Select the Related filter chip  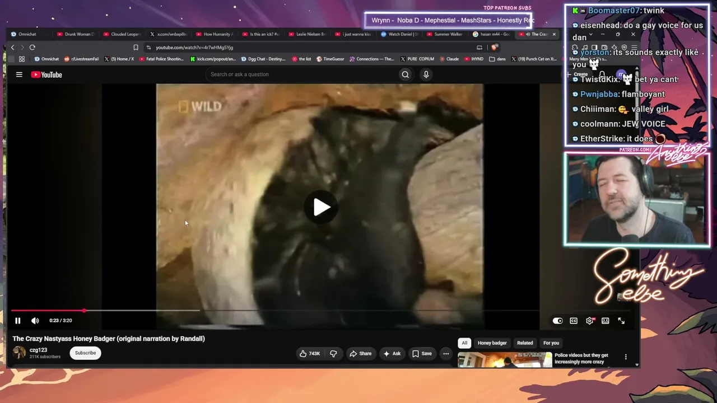coord(525,343)
